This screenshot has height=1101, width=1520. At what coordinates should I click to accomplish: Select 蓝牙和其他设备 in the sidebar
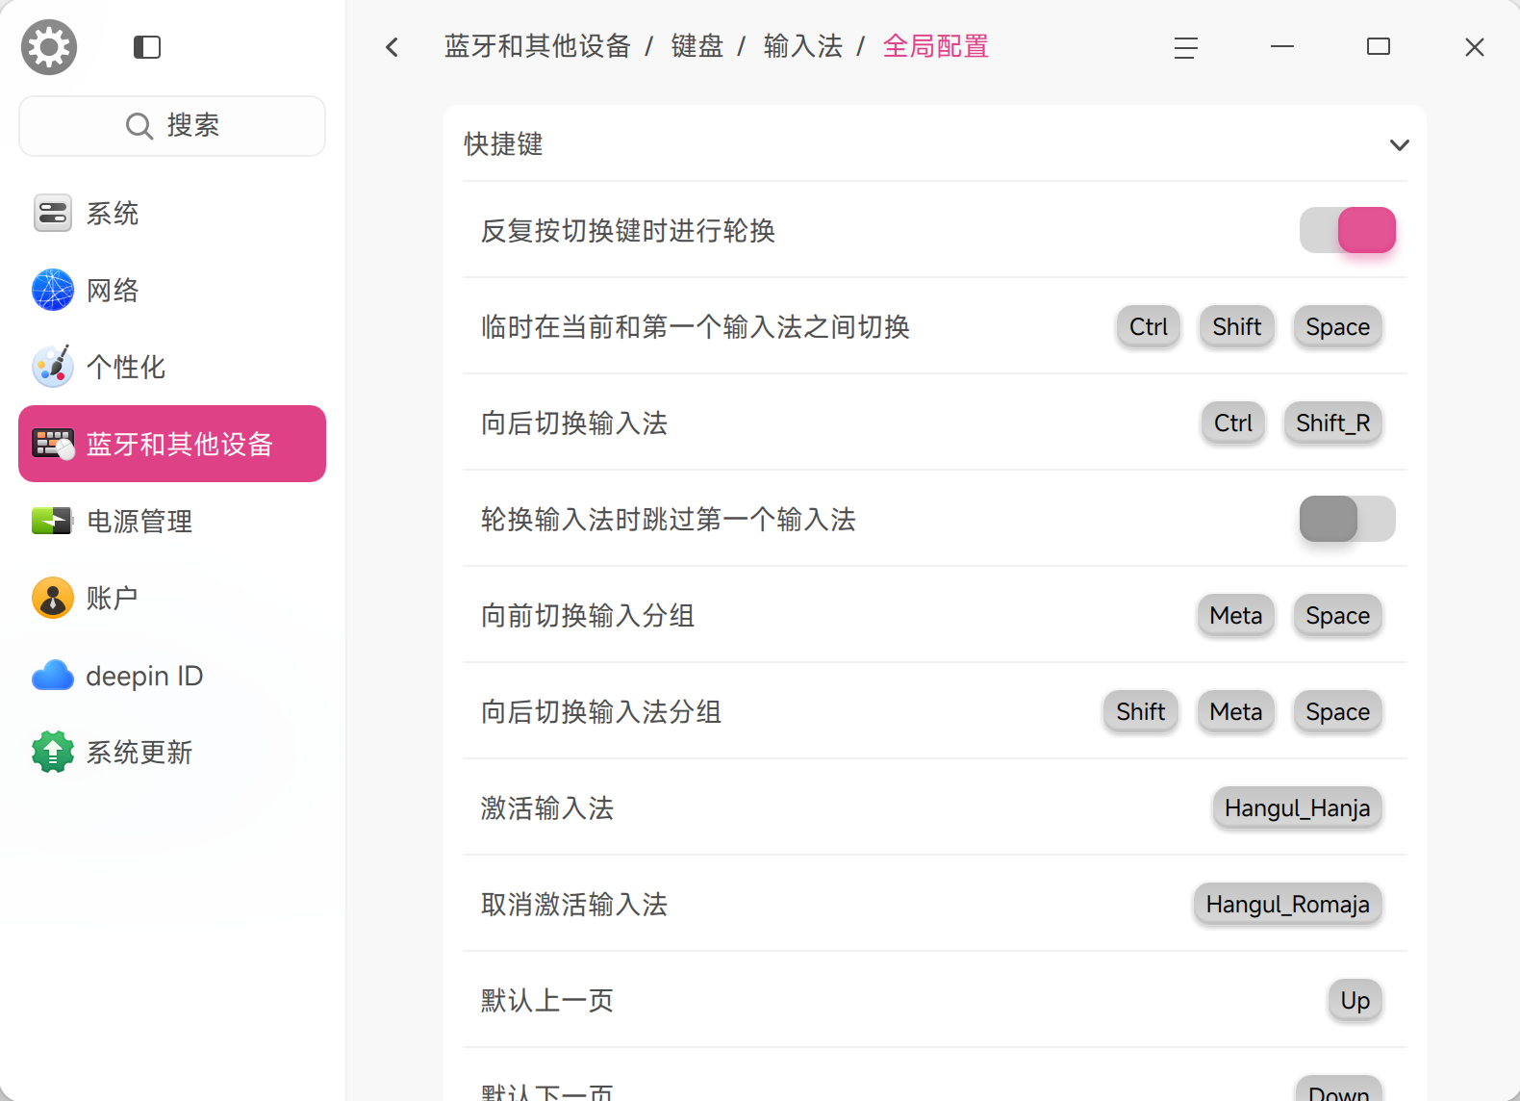(172, 444)
